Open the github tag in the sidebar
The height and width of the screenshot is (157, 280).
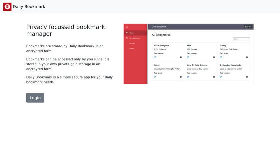[132, 48]
